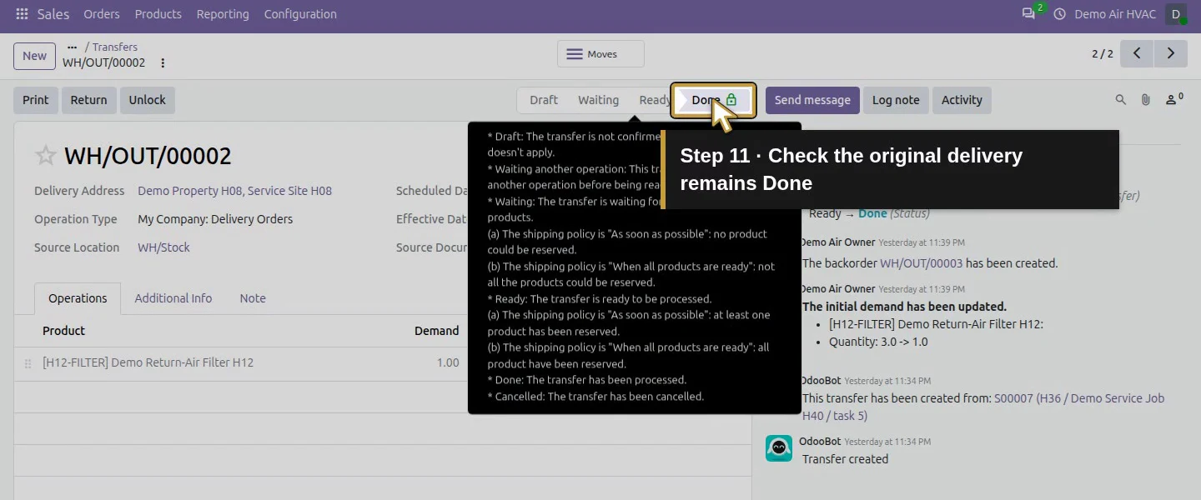Switch to the Additional Info tab

pos(173,298)
